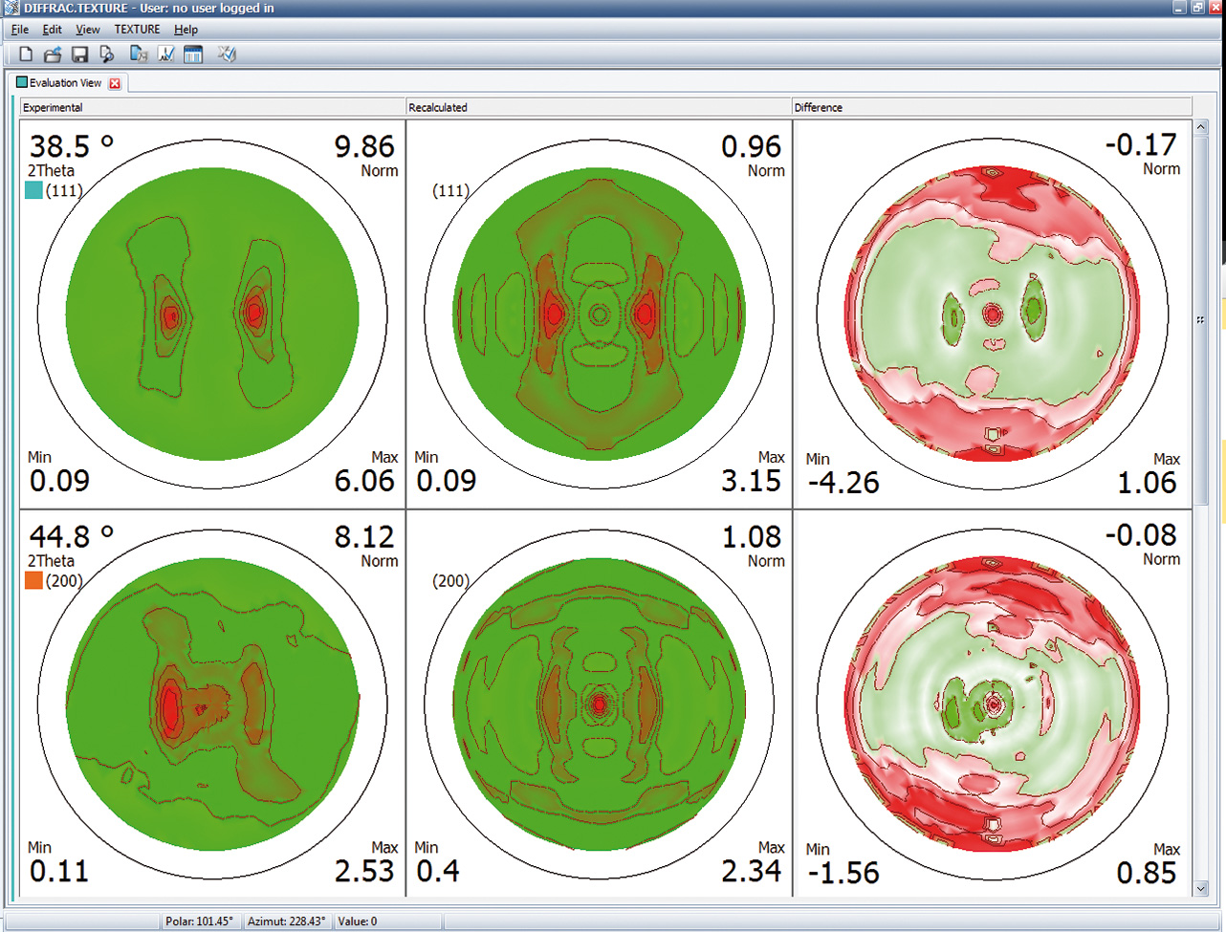Click the recalculated (200) pole figure plot
1226x932 pixels.
599,704
